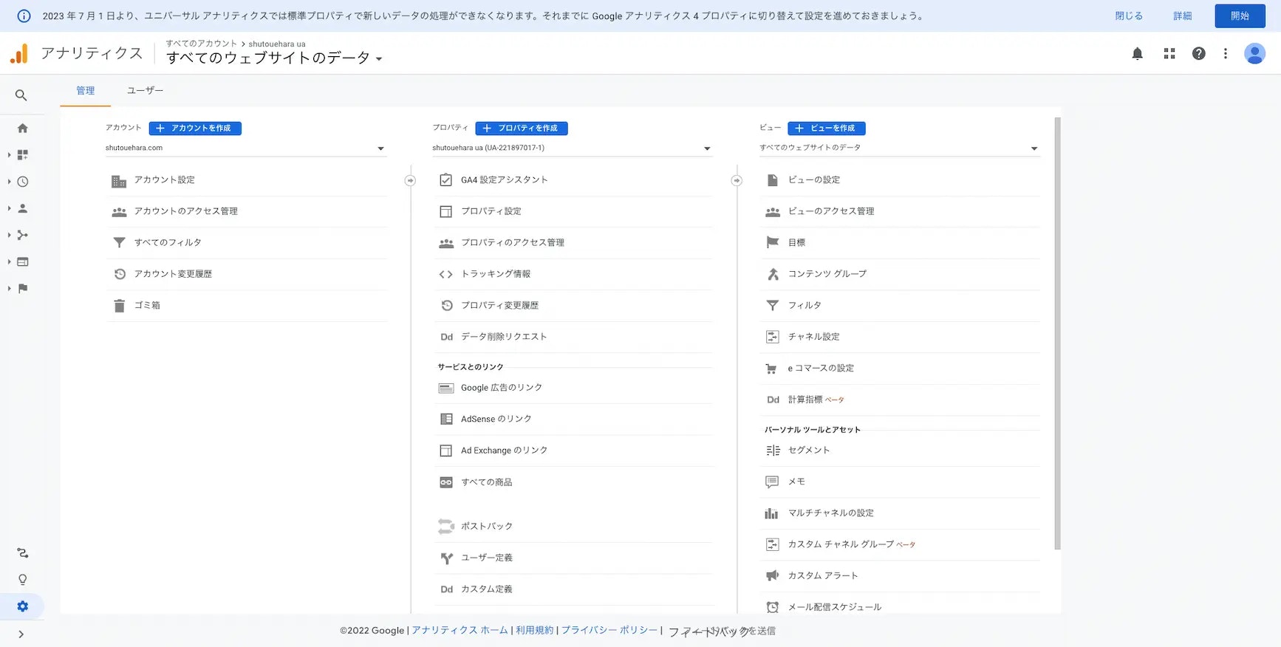Click the トラッキング情報 code brackets icon

tap(445, 274)
